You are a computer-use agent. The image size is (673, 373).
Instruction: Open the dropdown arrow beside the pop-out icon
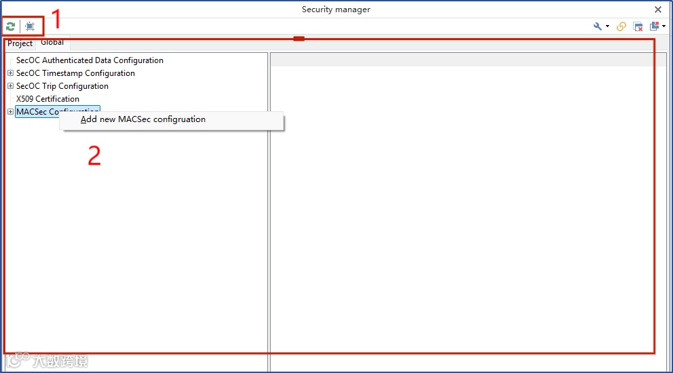pos(664,26)
